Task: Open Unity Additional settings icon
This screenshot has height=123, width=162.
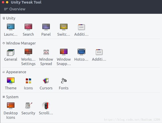Action: 81,27
